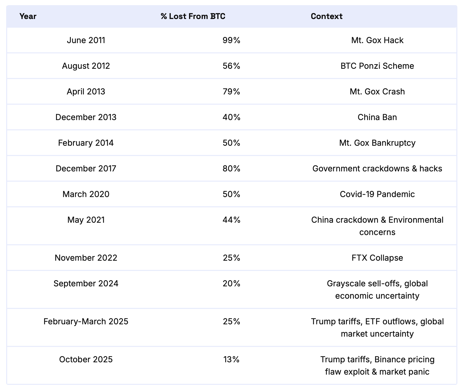The height and width of the screenshot is (390, 463).
Task: Click the Year column header
Action: click(28, 16)
